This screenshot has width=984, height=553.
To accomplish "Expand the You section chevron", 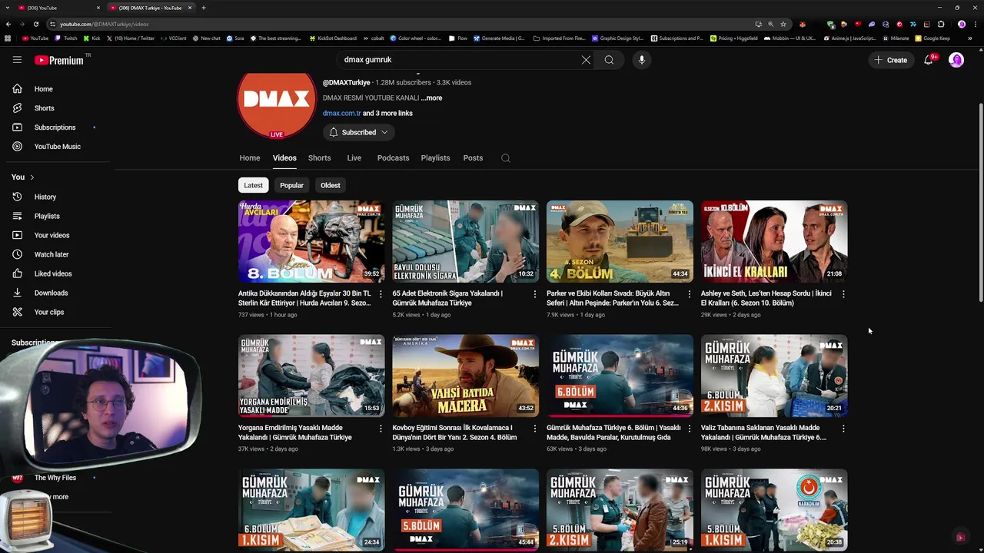I will click(x=32, y=177).
